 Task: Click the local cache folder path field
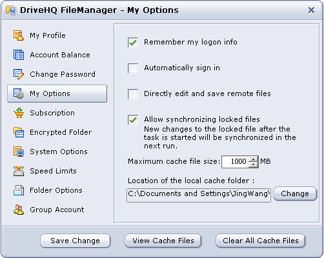(199, 195)
